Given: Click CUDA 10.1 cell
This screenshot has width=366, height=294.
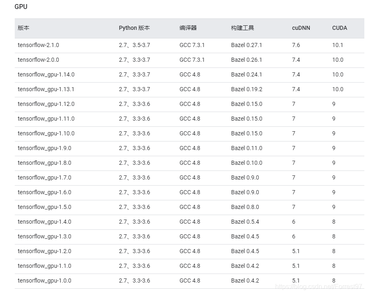Looking at the screenshot, I should coord(337,45).
